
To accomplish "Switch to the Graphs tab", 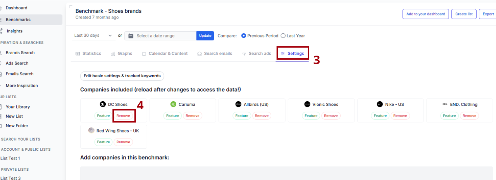I will pos(121,53).
